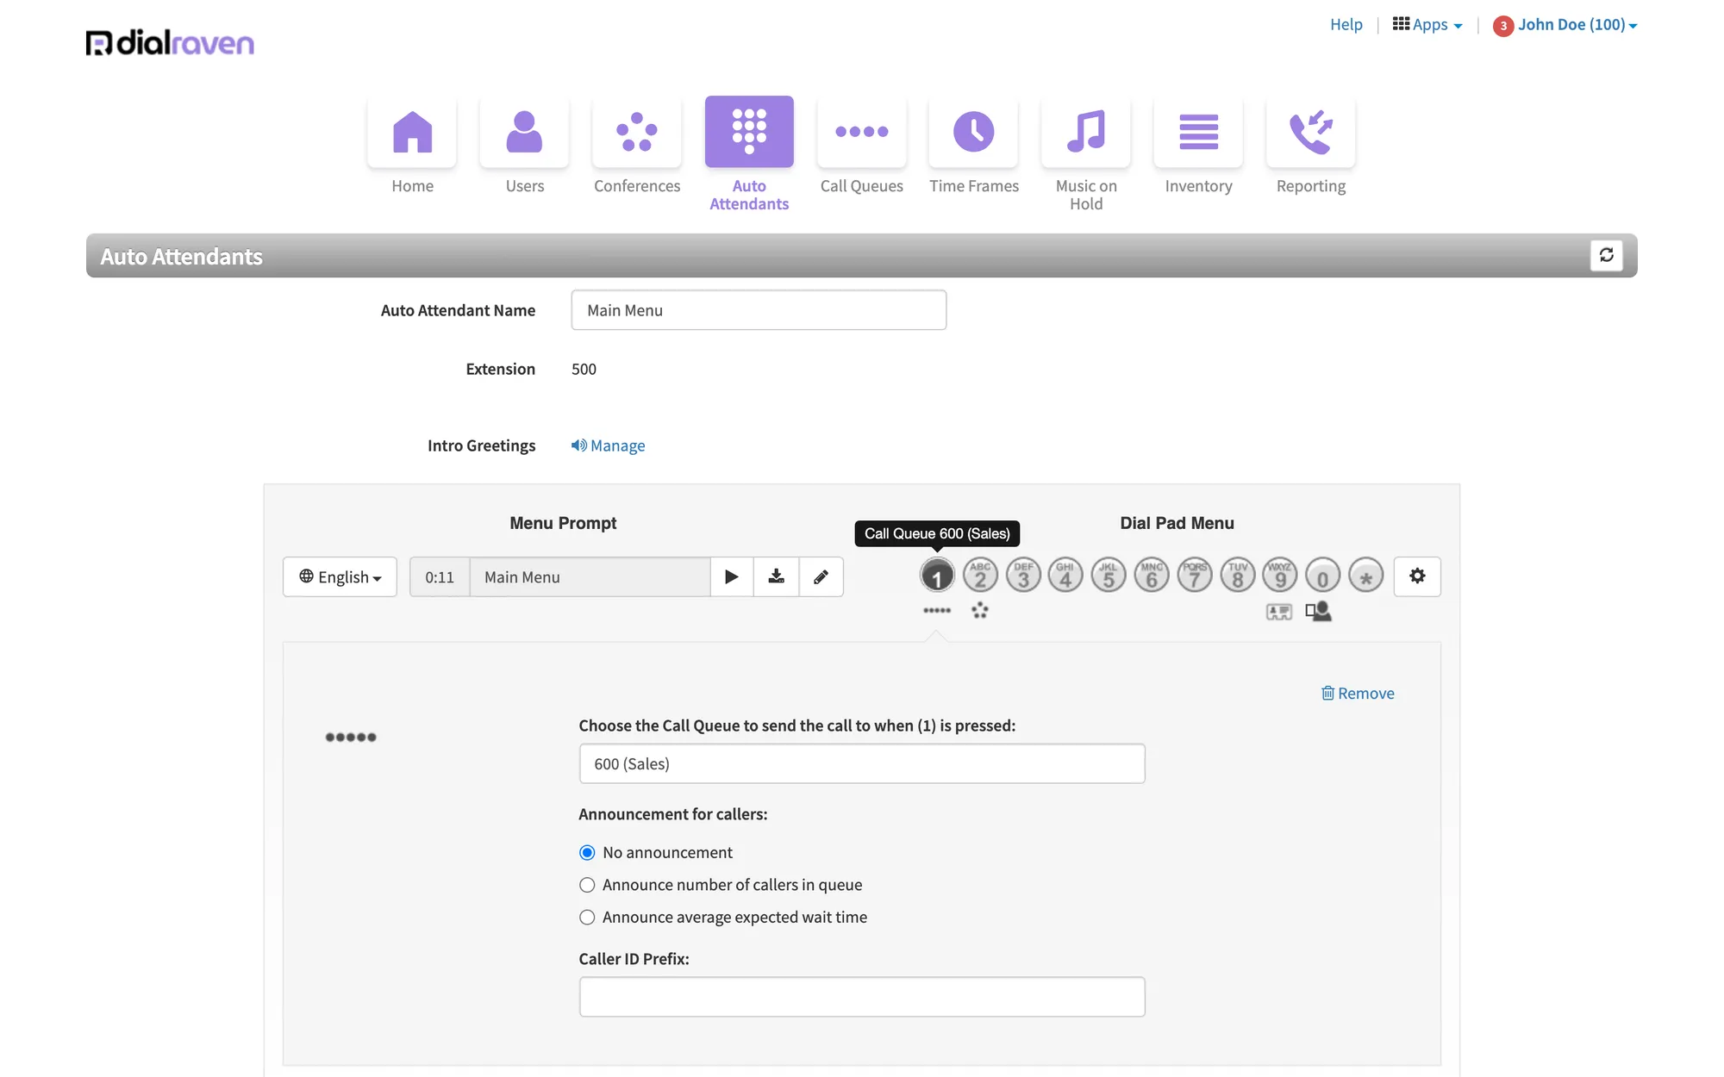This screenshot has height=1077, width=1724.
Task: Open Call Queues from navigation
Action: click(x=862, y=132)
